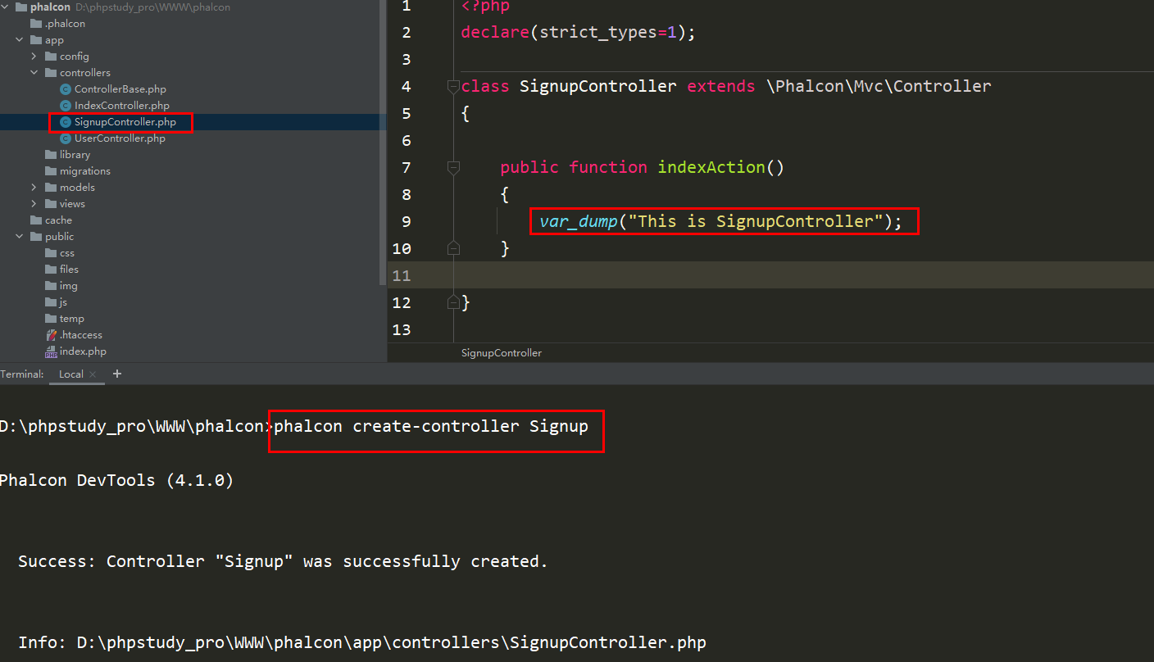Click the index.php PHP file icon
The height and width of the screenshot is (662, 1154).
pyautogui.click(x=51, y=351)
